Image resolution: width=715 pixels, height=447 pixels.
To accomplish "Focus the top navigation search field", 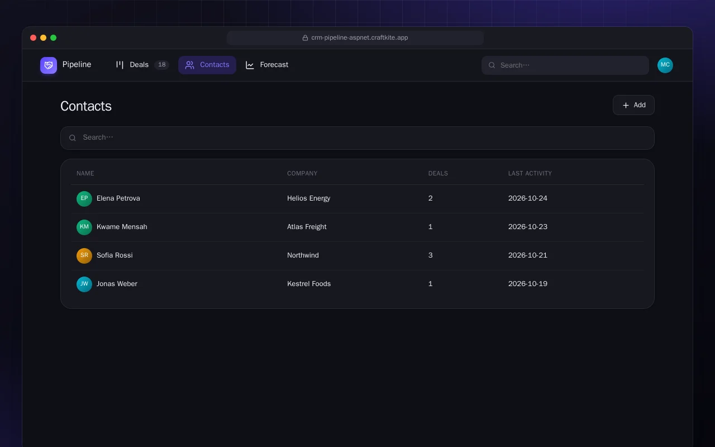I will pyautogui.click(x=565, y=65).
